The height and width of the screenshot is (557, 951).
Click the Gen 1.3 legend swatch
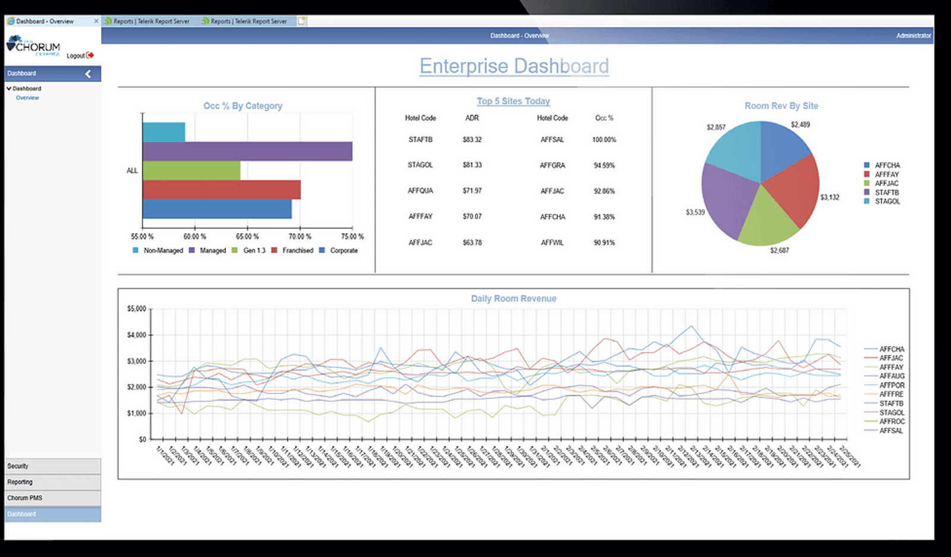(x=235, y=250)
